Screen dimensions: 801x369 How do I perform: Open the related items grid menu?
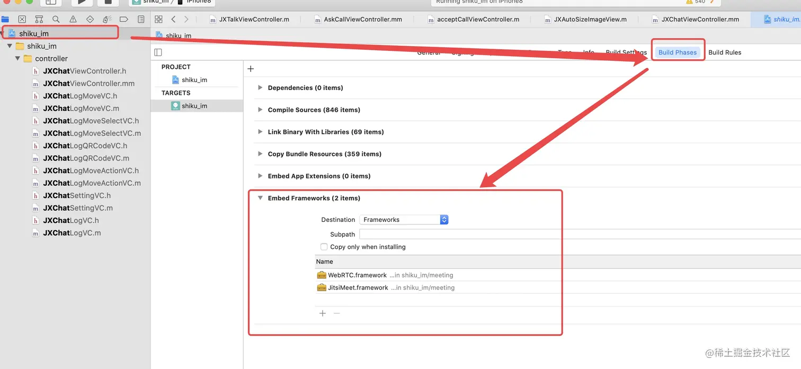pyautogui.click(x=158, y=19)
